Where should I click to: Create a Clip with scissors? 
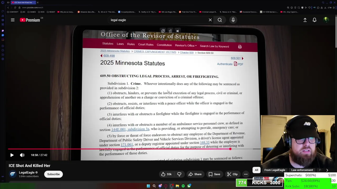(232, 174)
